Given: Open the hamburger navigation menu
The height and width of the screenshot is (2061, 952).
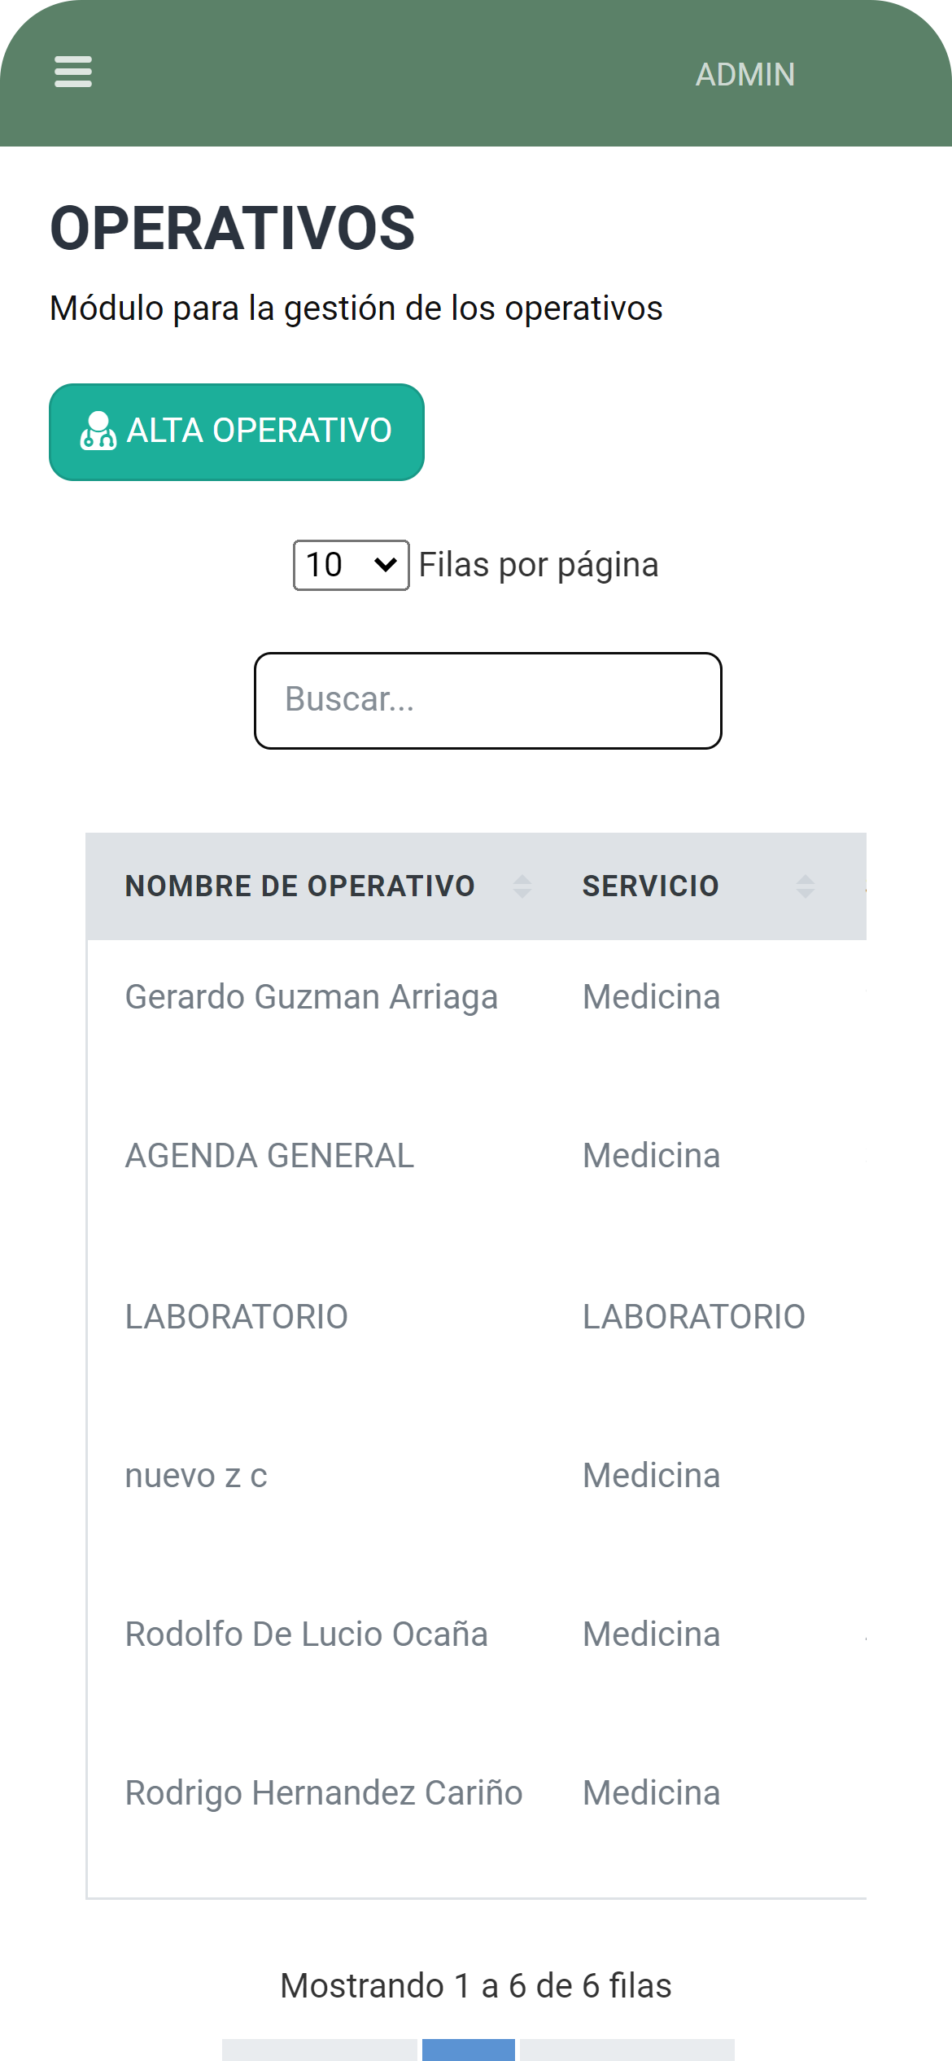Looking at the screenshot, I should coord(73,72).
